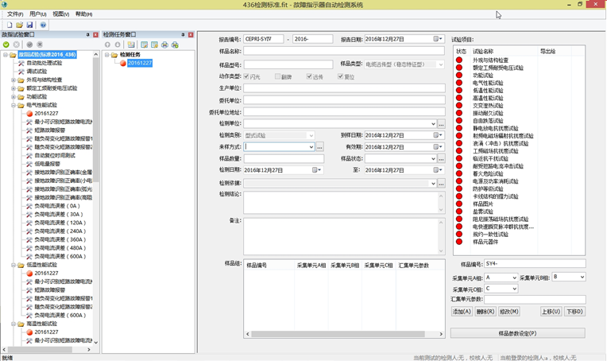Open the 文件 menu

14,14
